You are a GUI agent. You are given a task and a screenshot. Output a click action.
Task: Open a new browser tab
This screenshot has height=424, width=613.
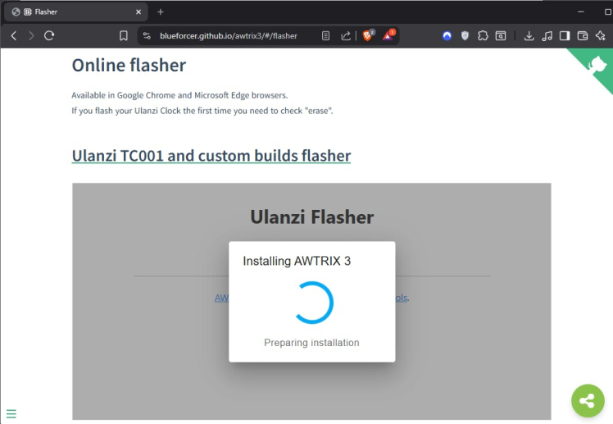click(161, 12)
